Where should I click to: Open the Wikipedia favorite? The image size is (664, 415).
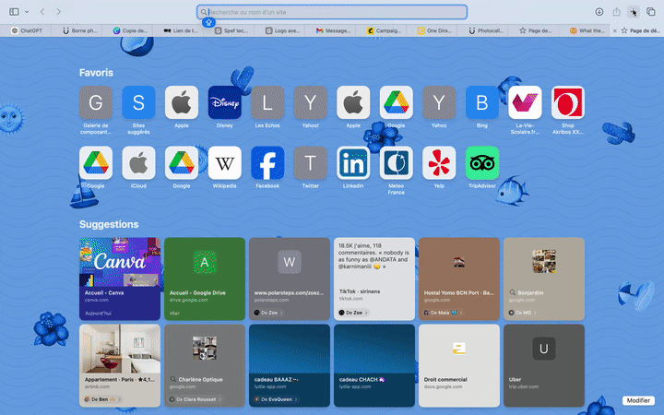tap(224, 163)
